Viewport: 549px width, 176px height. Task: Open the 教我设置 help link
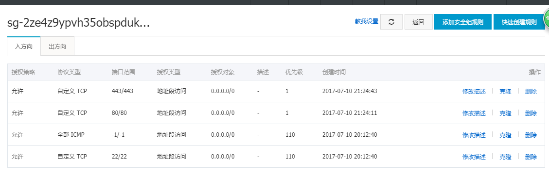tap(367, 21)
